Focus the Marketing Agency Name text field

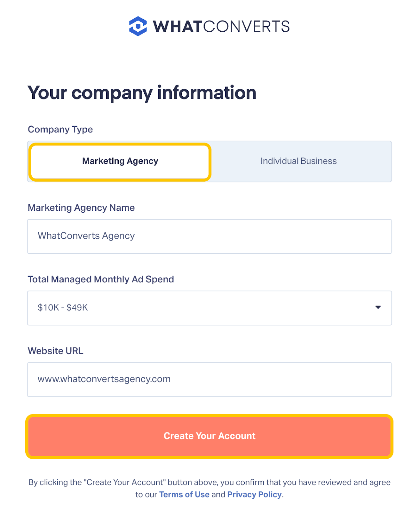209,236
